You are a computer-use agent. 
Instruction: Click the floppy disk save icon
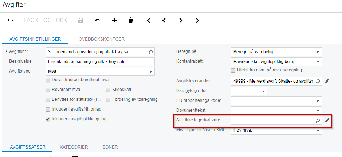(x=80, y=20)
